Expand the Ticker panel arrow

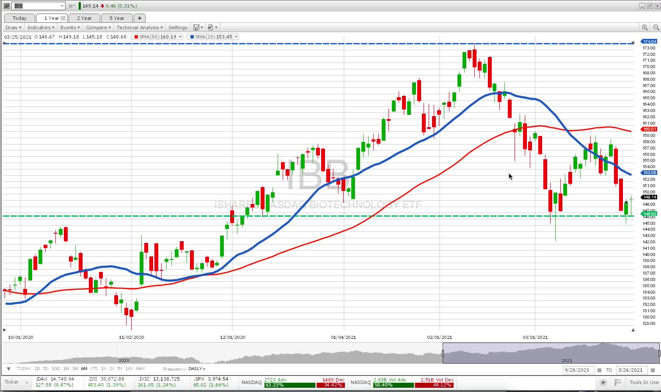click(27, 382)
